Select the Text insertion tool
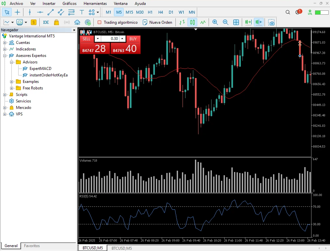 pyautogui.click(x=82, y=12)
